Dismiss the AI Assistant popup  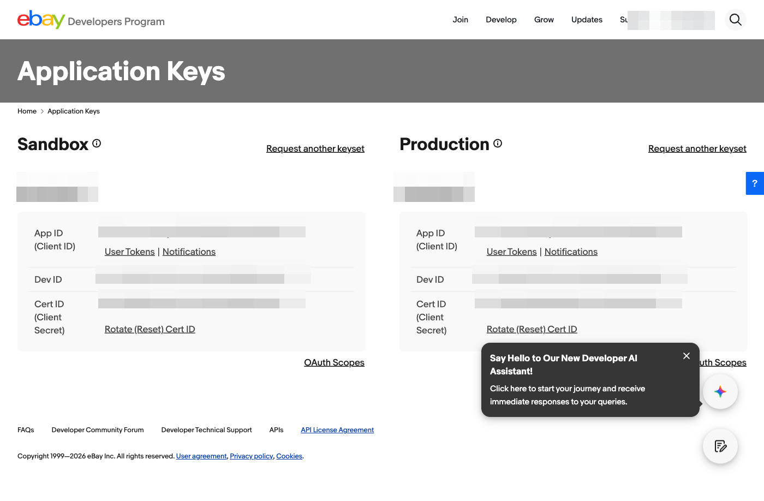(x=687, y=355)
